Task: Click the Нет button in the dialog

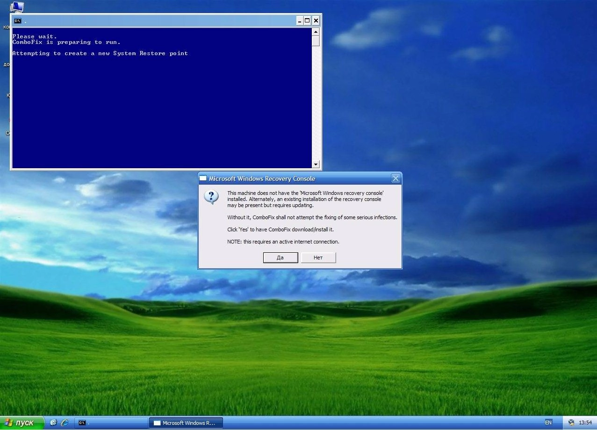Action: tap(318, 258)
